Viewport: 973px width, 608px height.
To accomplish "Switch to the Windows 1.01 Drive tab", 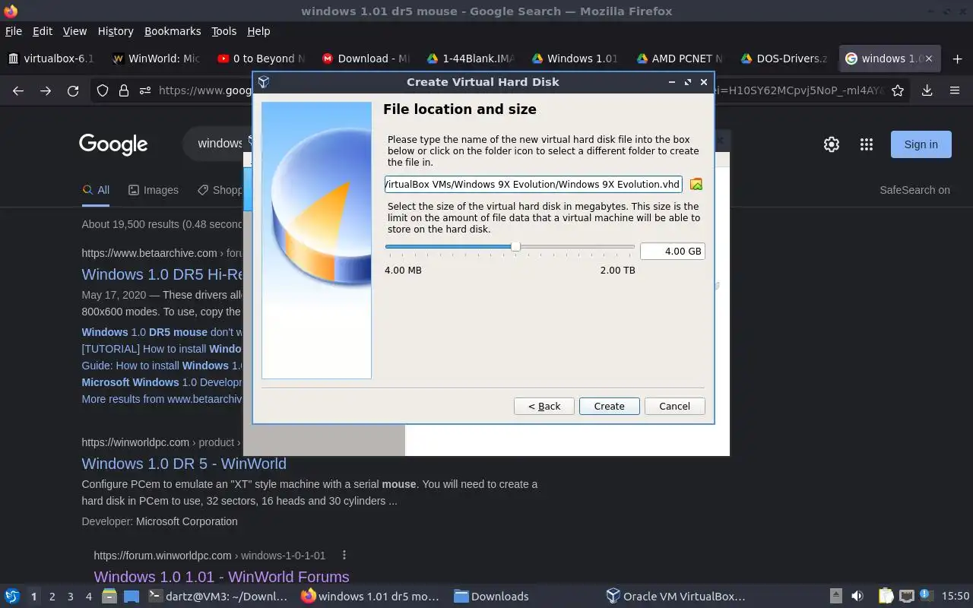I will (x=575, y=59).
